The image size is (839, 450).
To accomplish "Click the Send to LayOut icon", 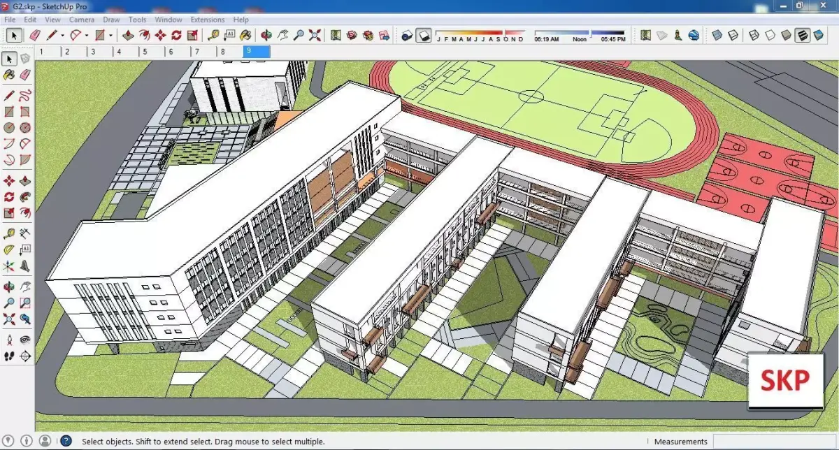I will [x=383, y=35].
